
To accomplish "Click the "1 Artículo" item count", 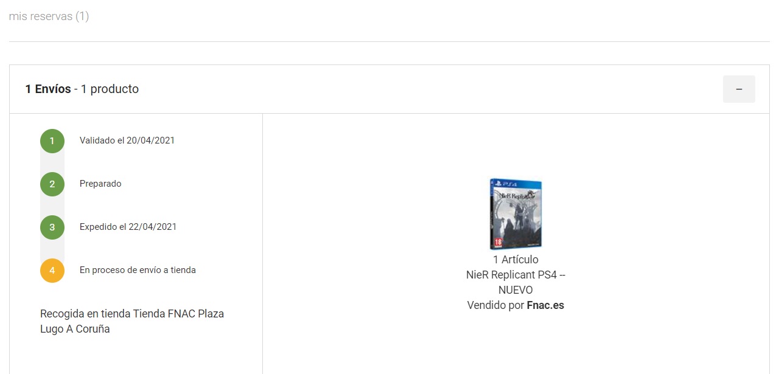I will 515,260.
